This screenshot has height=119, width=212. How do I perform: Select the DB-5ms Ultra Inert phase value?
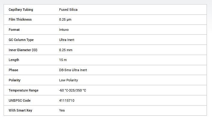pos(73,70)
